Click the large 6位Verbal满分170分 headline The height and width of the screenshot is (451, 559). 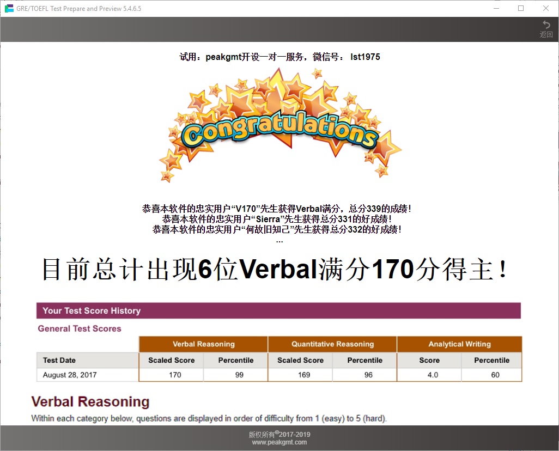point(275,269)
